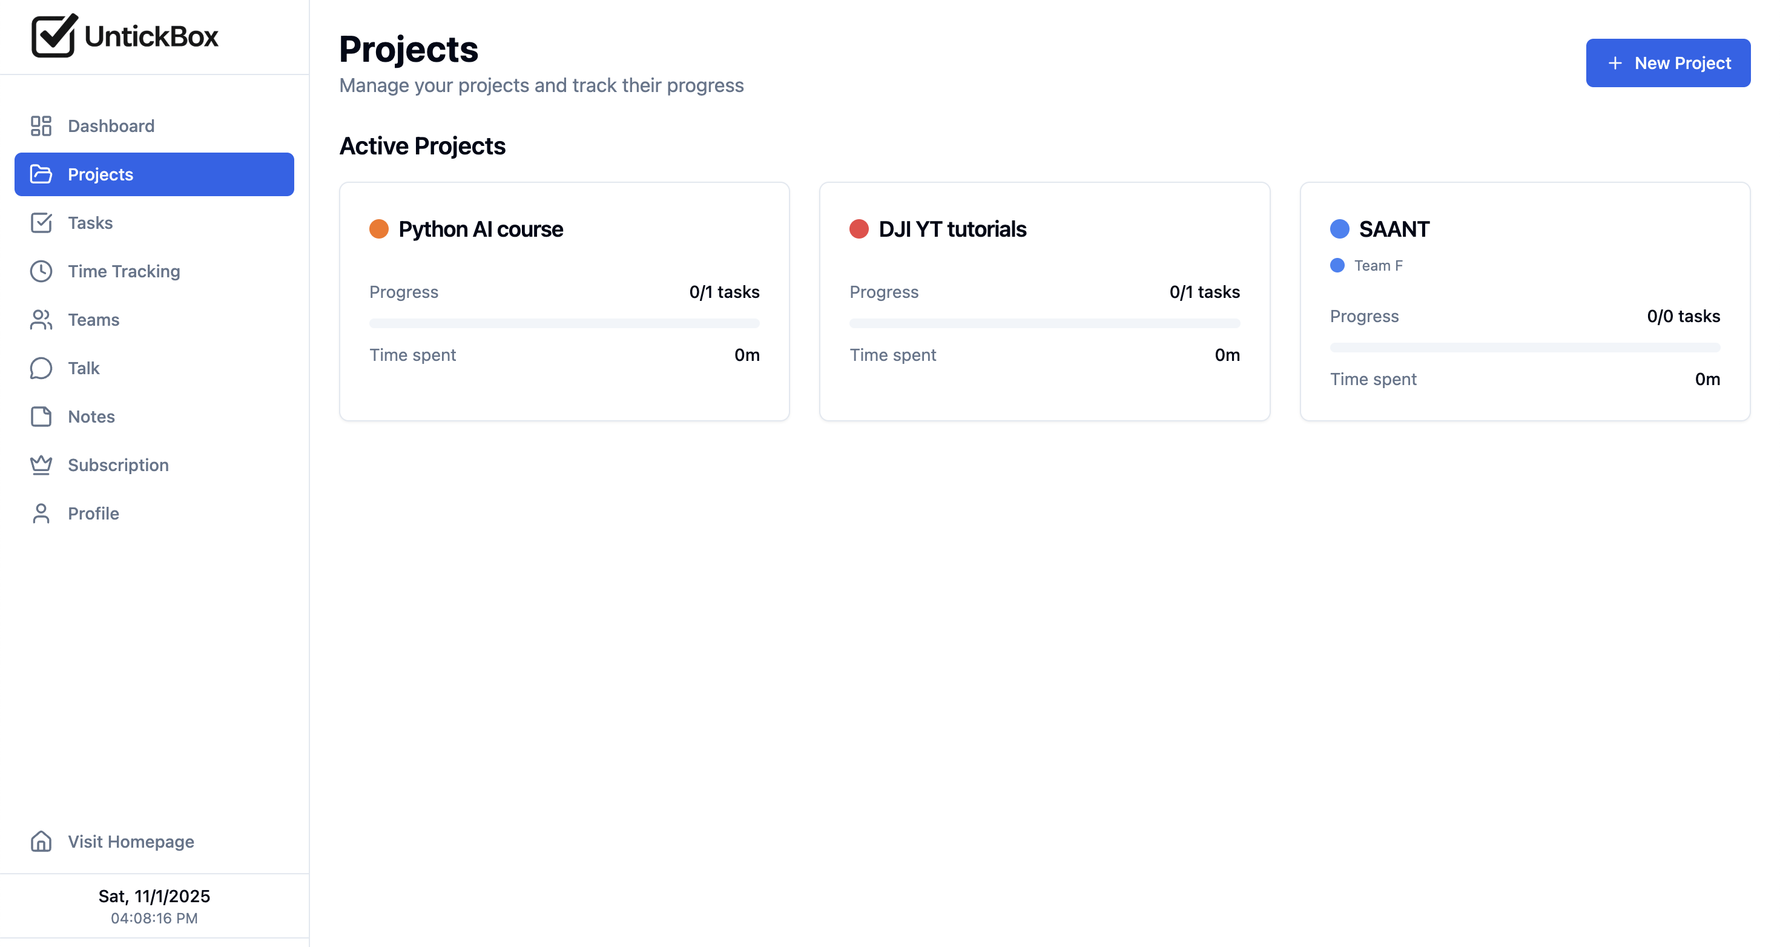Open the Python AI course project card
This screenshot has height=947, width=1780.
click(x=564, y=301)
